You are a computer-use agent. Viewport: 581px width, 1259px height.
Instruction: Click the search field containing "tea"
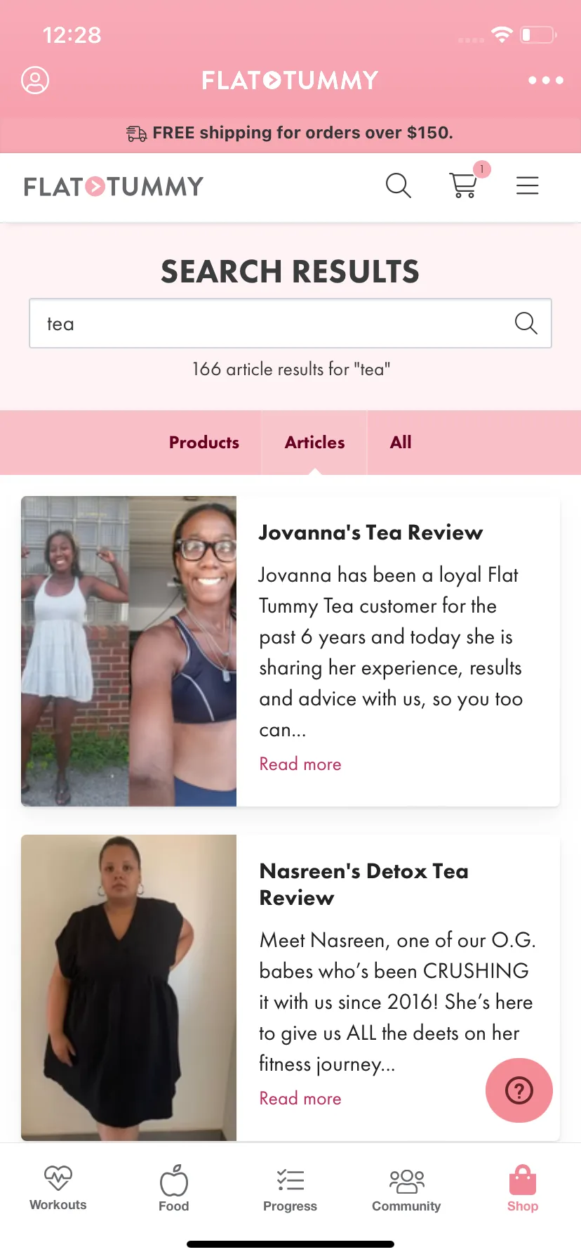click(290, 323)
